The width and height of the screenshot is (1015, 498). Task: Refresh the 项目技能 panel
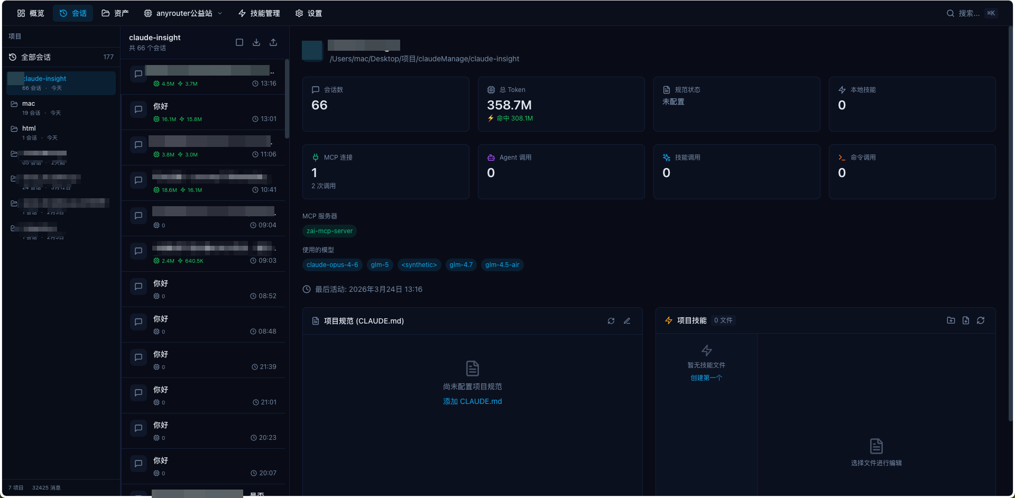click(981, 320)
